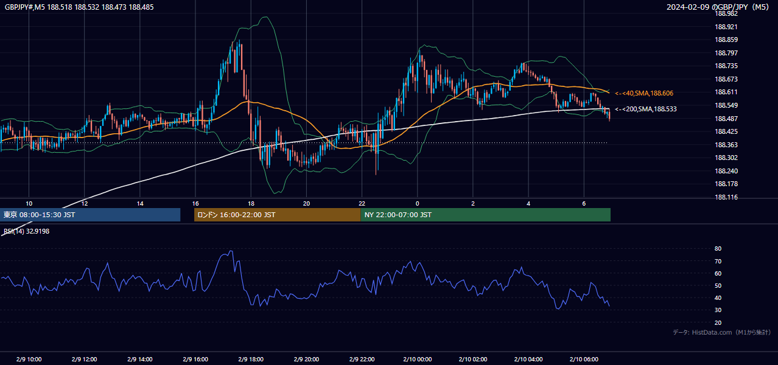This screenshot has height=365, width=778.
Task: Click price axis value 188.921
Action: point(726,27)
